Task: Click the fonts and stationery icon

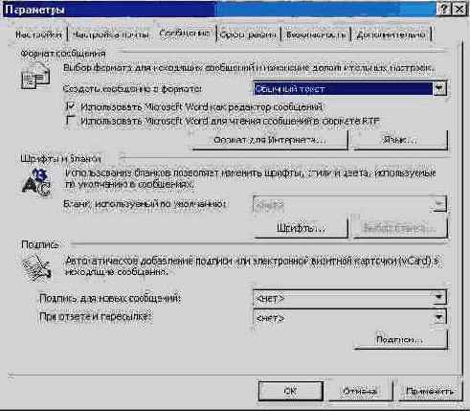Action: (36, 183)
